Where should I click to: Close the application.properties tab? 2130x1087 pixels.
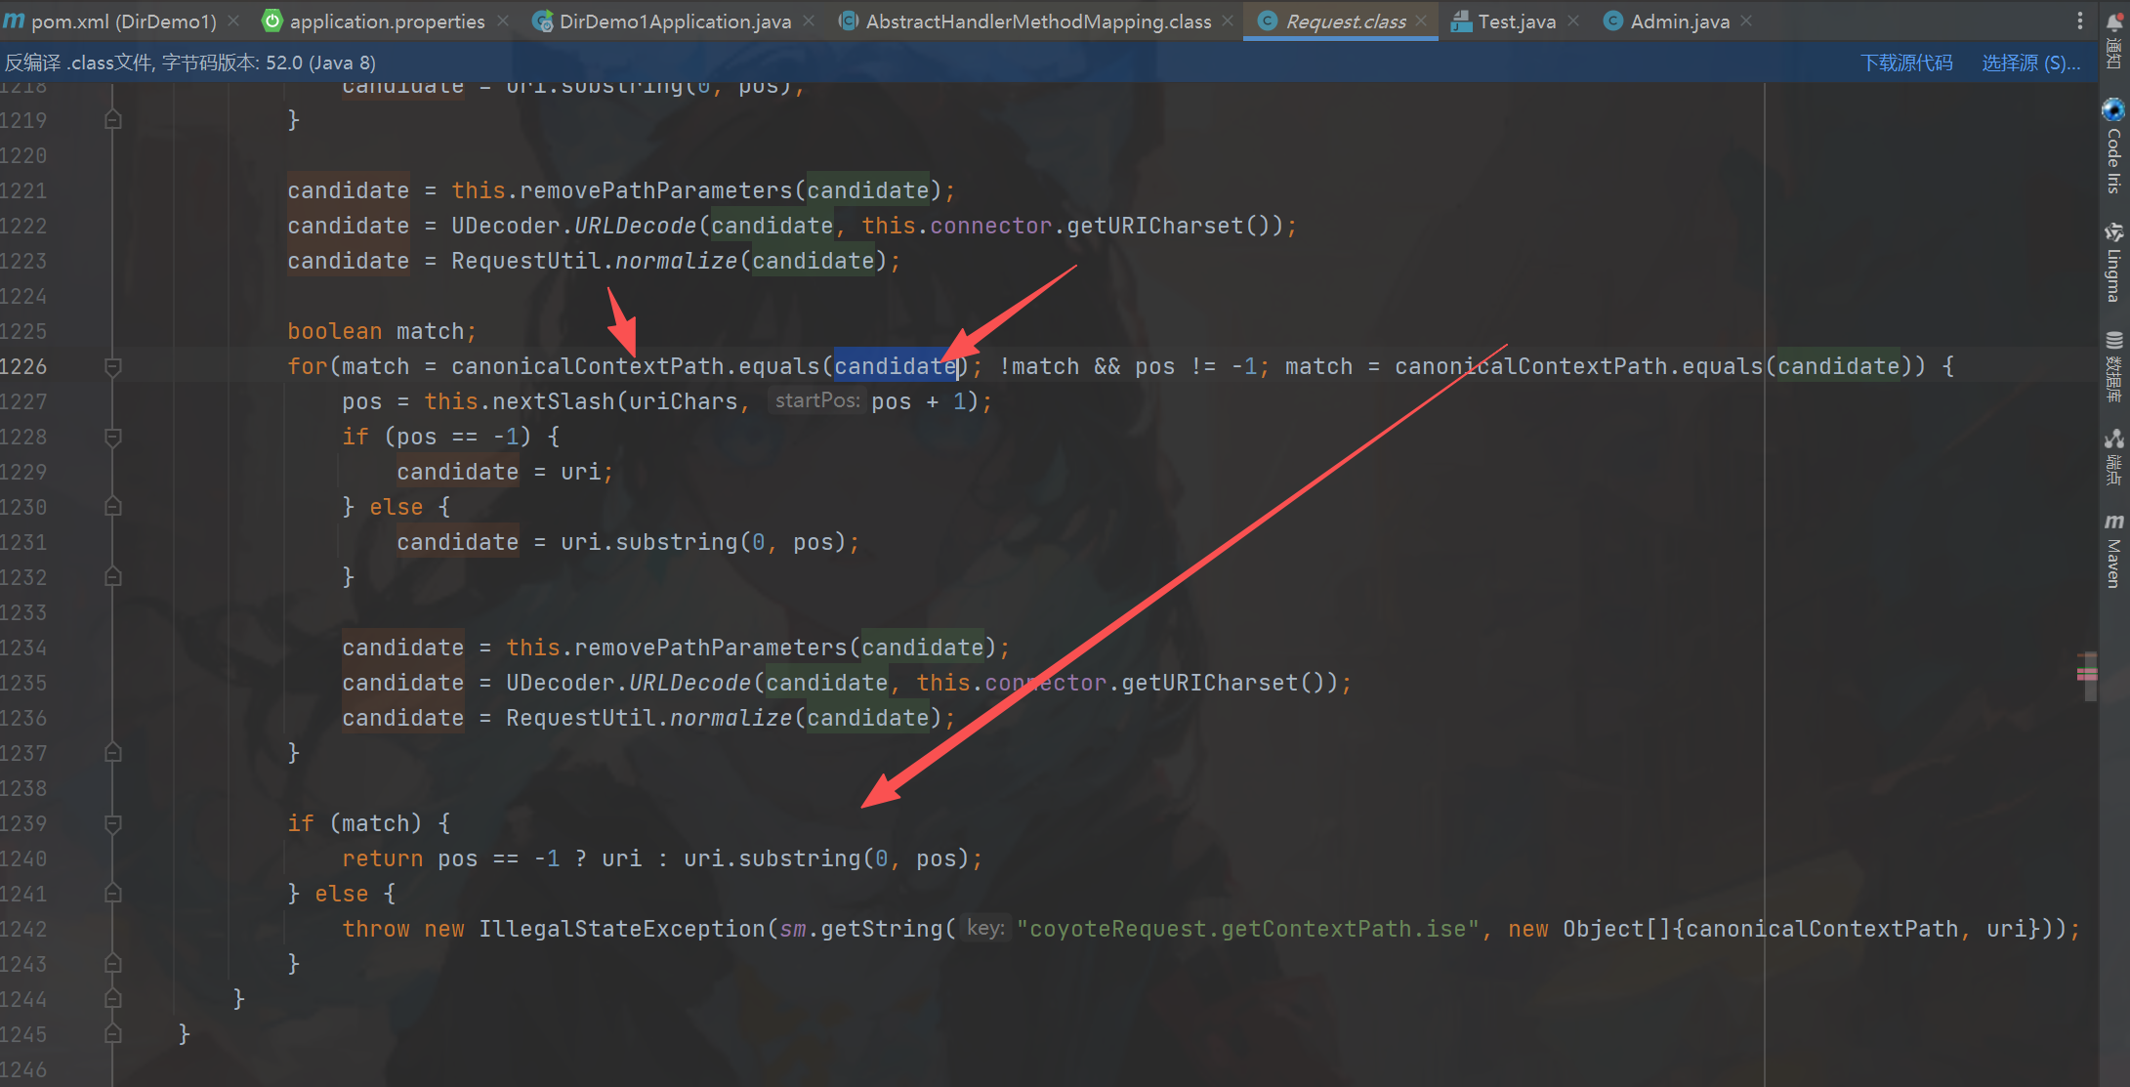(x=502, y=21)
